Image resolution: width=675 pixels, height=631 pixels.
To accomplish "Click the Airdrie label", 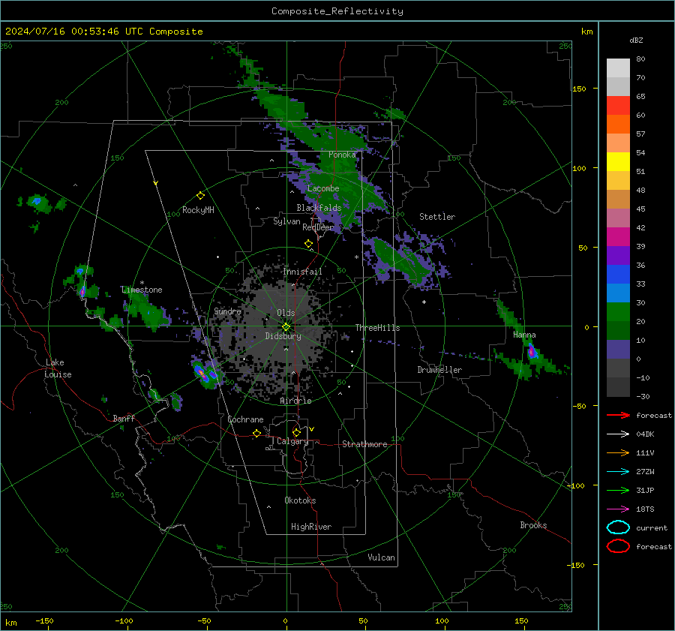I will click(295, 401).
